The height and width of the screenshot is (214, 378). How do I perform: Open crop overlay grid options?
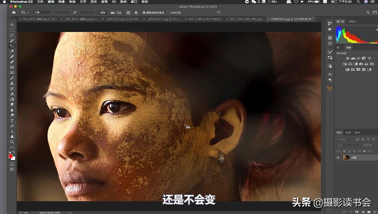click(128, 12)
